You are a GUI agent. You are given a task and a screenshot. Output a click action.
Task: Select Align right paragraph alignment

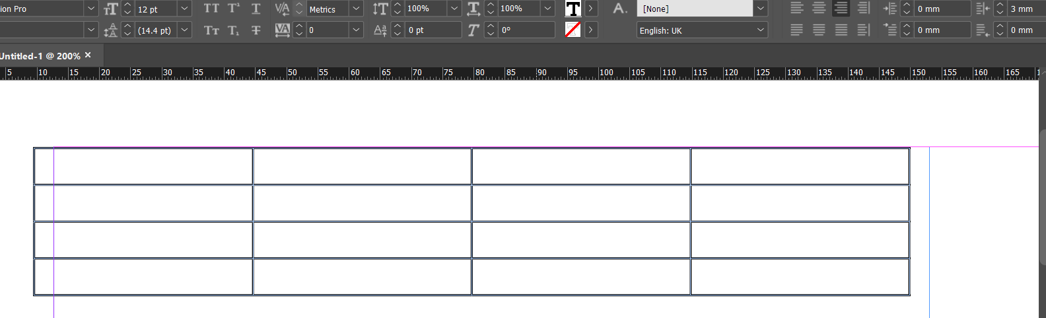coord(841,9)
